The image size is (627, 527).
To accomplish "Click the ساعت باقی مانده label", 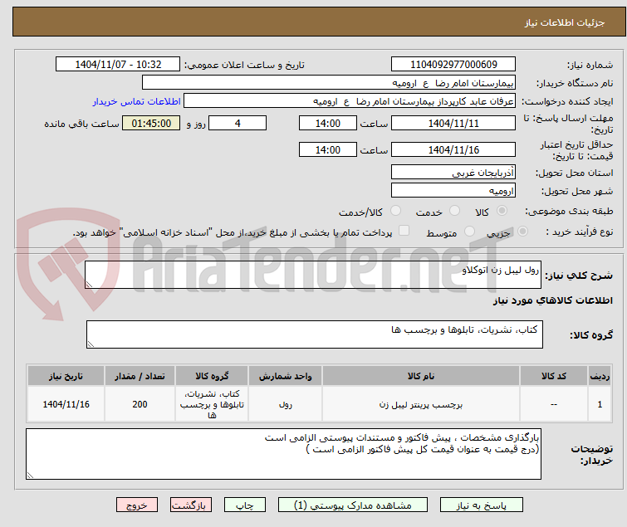I will [81, 124].
